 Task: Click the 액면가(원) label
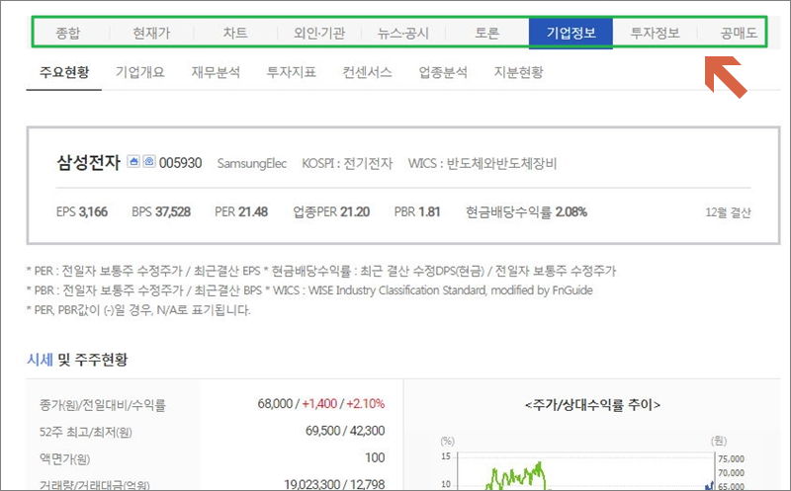(x=64, y=458)
